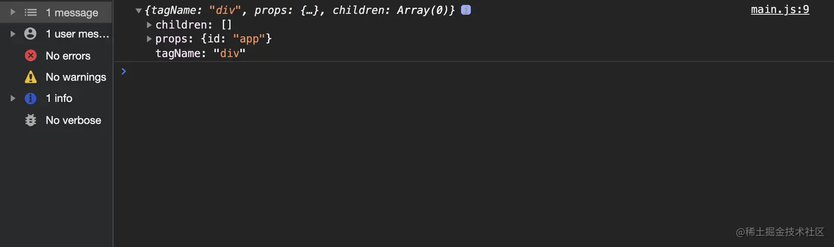
Task: Open the main.js:9 source link
Action: click(780, 9)
